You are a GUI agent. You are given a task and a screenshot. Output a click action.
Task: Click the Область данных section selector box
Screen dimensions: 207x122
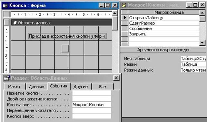point(6,23)
